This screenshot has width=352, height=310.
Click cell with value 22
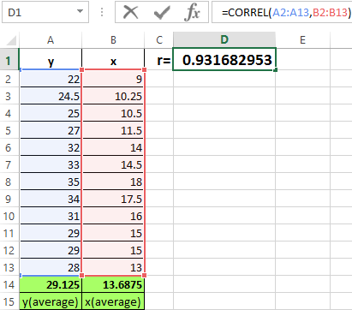point(51,79)
